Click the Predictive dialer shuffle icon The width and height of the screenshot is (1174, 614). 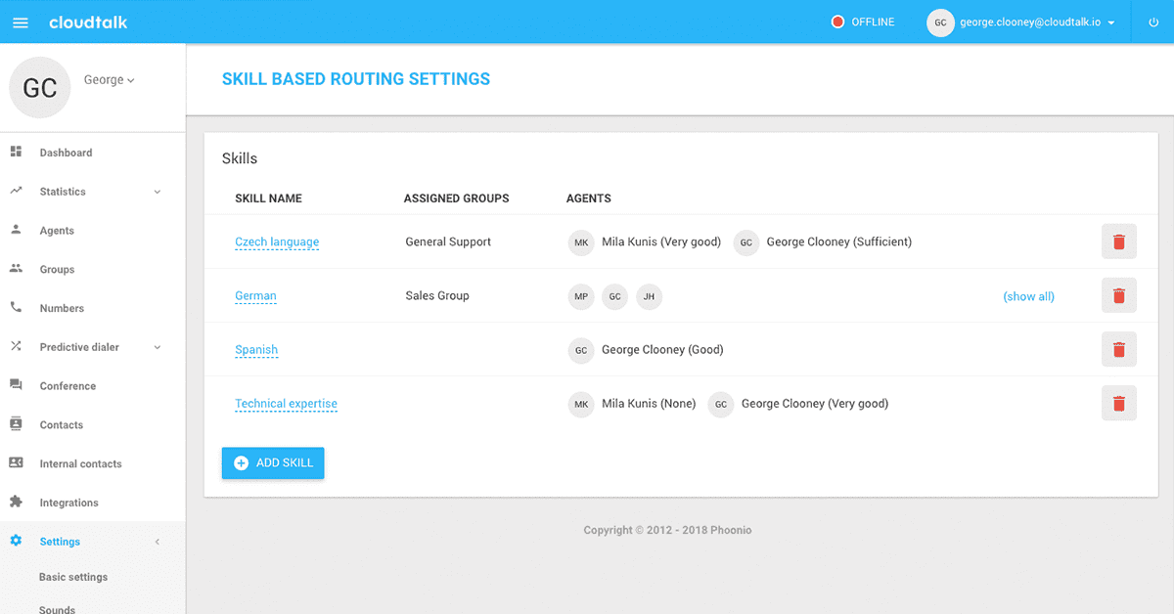click(x=16, y=346)
